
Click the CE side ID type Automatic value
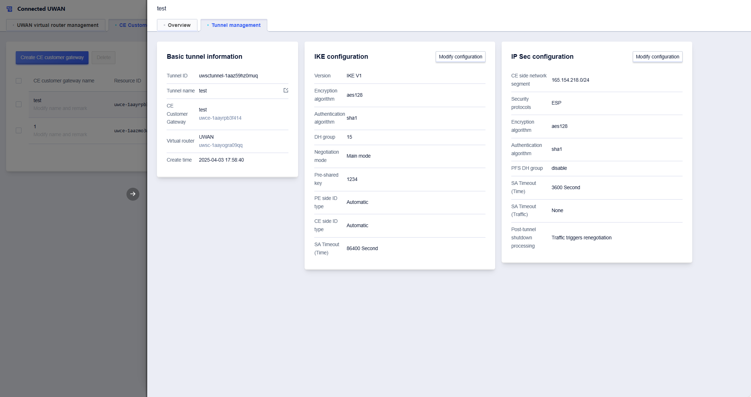pyautogui.click(x=357, y=225)
